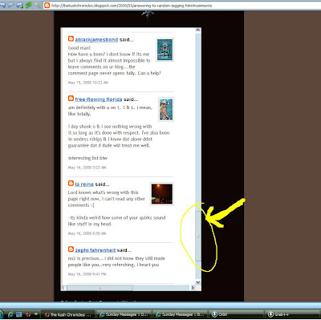Click timestamp under free-flowing florida's comment
Image resolution: width=321 pixels, height=320 pixels.
point(87,168)
